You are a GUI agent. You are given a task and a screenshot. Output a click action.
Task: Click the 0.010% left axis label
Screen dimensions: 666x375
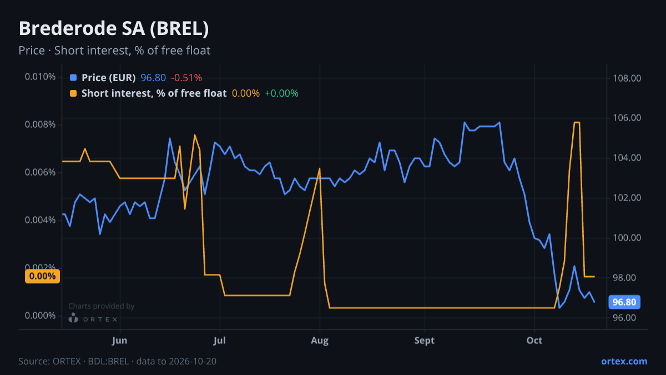coord(40,76)
